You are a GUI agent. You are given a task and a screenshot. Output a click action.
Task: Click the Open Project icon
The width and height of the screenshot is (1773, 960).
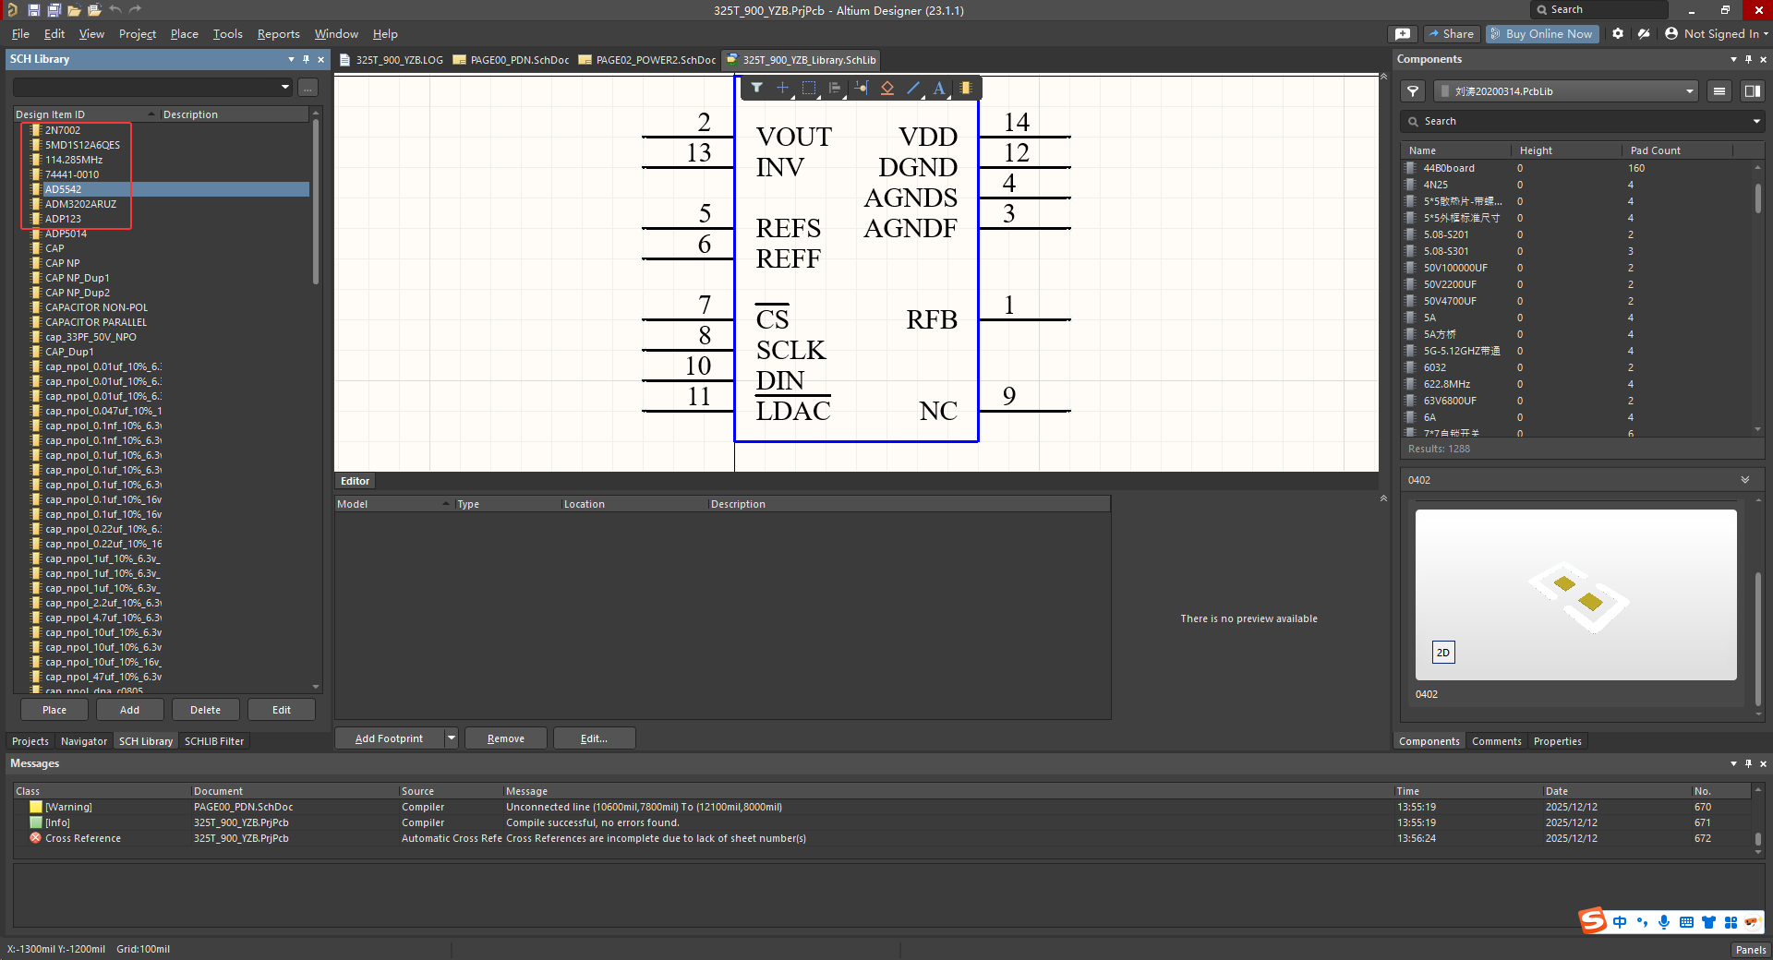pos(94,9)
